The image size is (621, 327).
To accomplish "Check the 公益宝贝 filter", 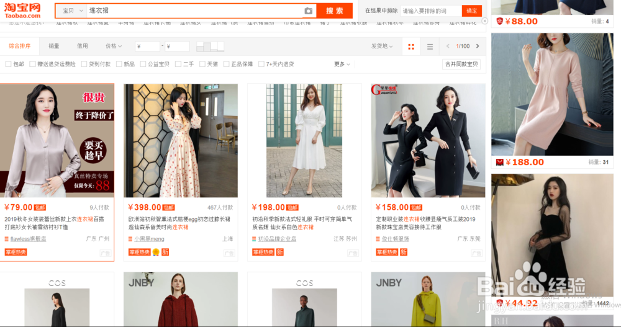I will (143, 64).
